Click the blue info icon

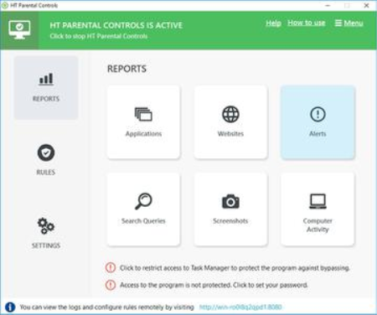coord(10,307)
